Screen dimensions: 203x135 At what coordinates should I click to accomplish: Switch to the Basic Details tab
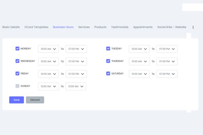11,27
